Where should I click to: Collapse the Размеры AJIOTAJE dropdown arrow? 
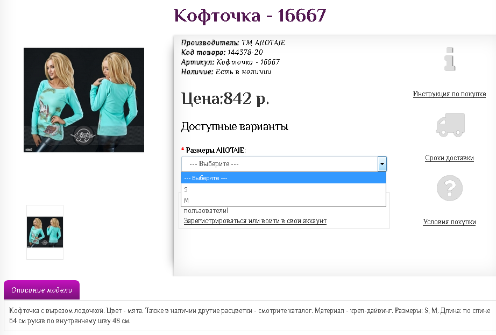pyautogui.click(x=382, y=164)
